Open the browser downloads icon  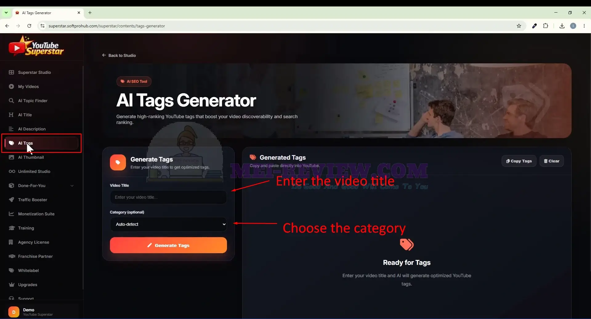[562, 26]
